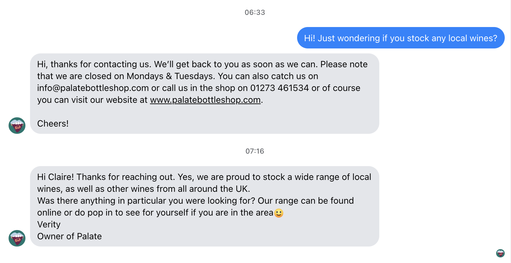Click "you can visit our website at" text
The height and width of the screenshot is (263, 511).
tap(92, 100)
